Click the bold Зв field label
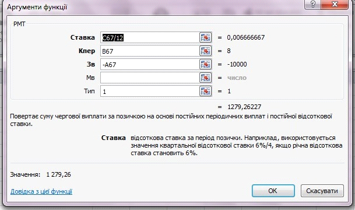 point(91,64)
